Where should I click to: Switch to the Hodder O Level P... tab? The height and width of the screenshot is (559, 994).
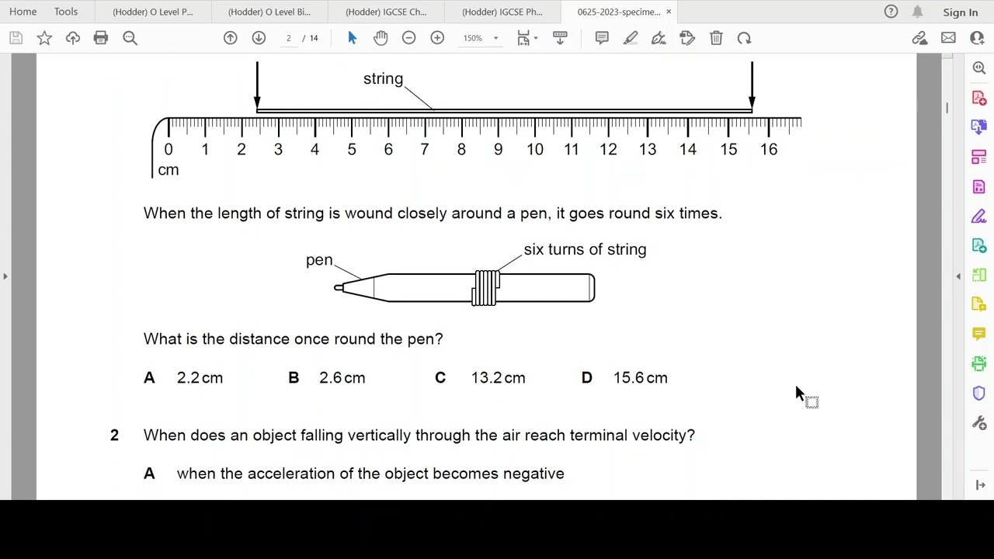(153, 12)
